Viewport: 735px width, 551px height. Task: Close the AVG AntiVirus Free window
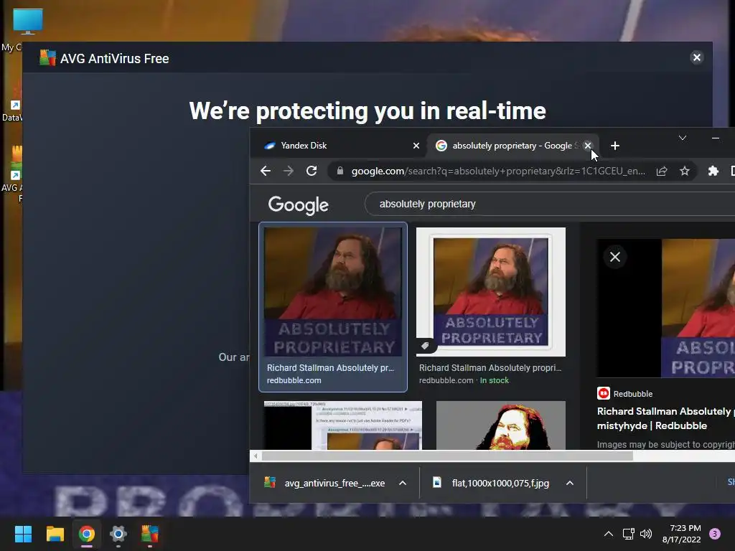click(x=696, y=57)
